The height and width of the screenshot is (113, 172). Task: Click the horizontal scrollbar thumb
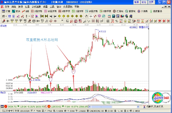102,107
